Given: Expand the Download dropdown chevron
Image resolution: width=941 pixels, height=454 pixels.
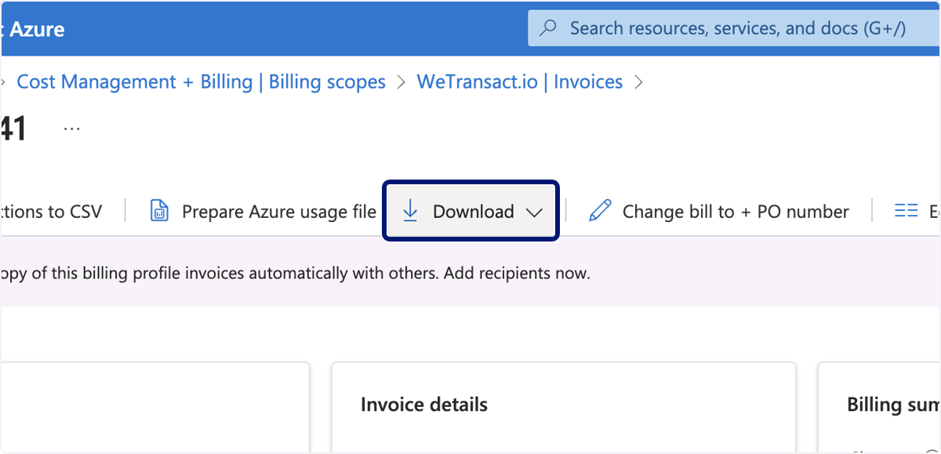Looking at the screenshot, I should click(534, 212).
